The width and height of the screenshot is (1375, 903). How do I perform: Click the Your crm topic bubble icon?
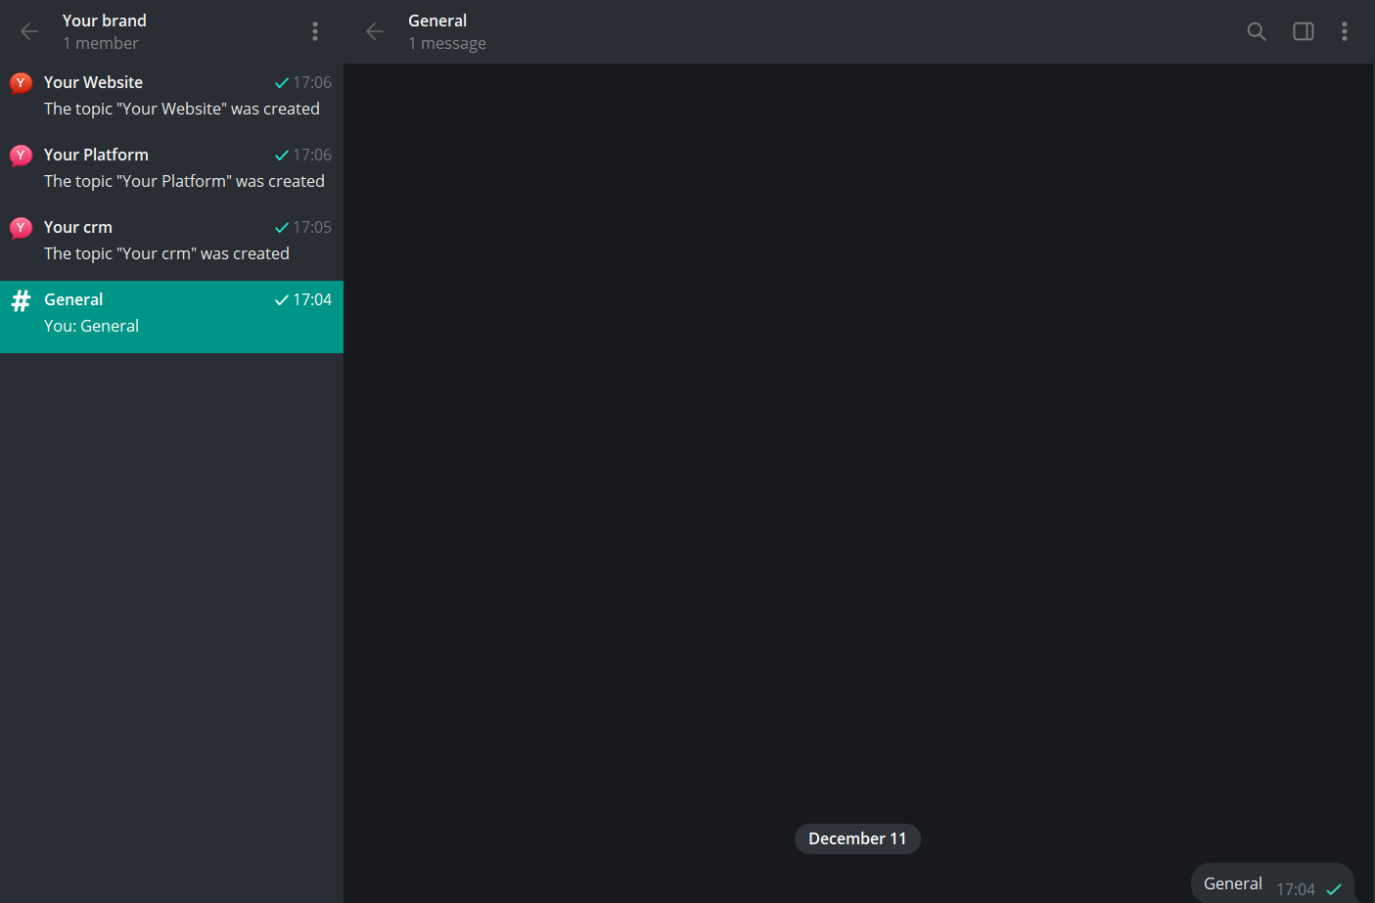coord(21,228)
